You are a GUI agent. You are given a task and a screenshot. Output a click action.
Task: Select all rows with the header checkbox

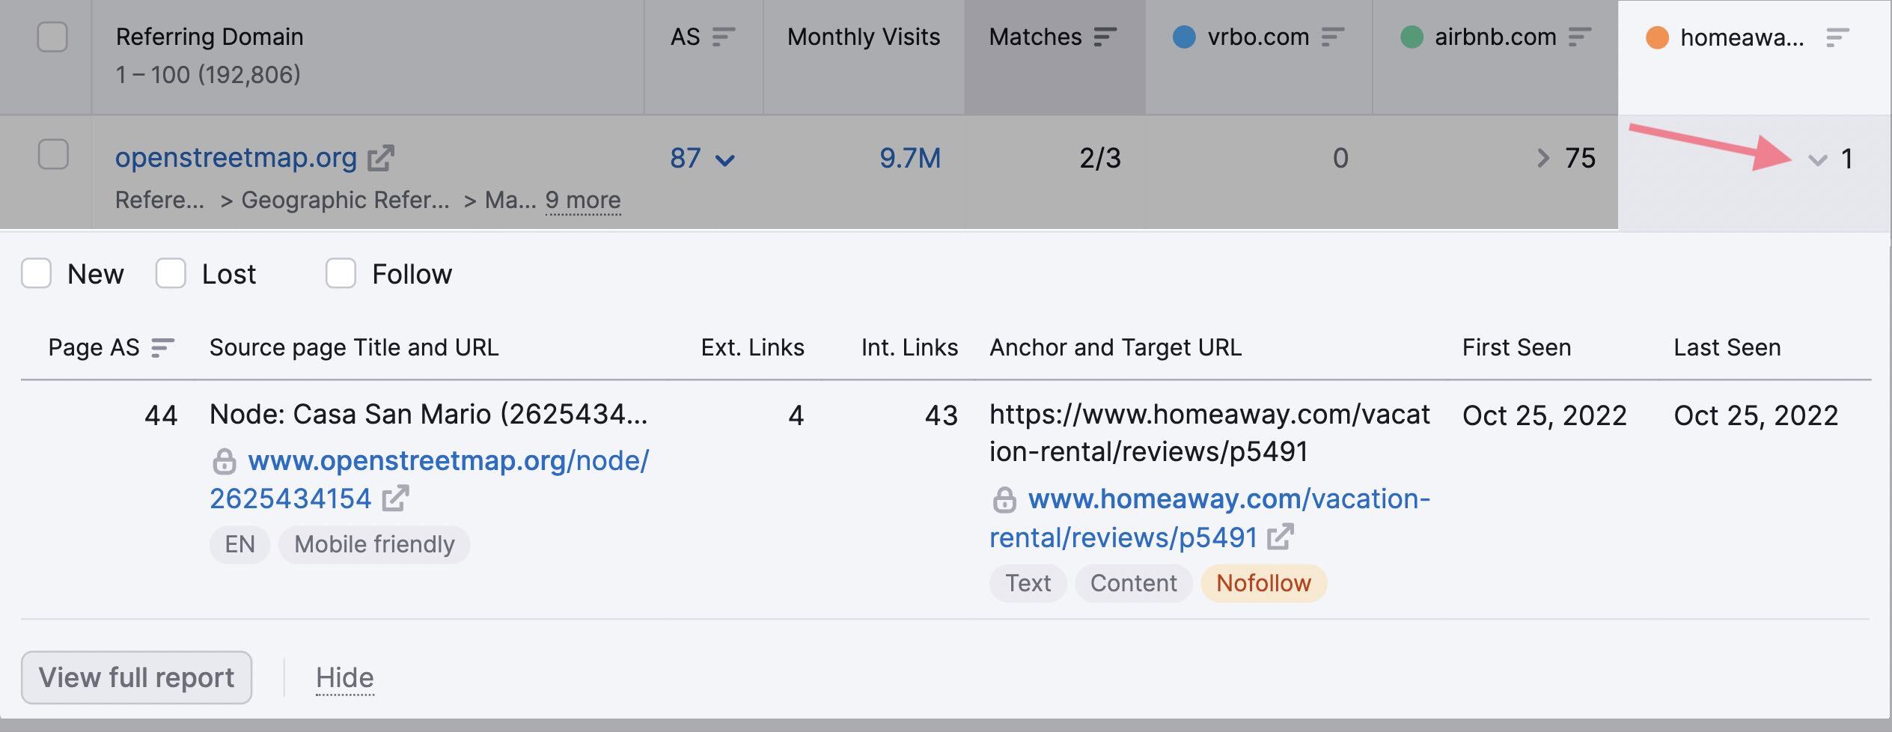coord(52,35)
